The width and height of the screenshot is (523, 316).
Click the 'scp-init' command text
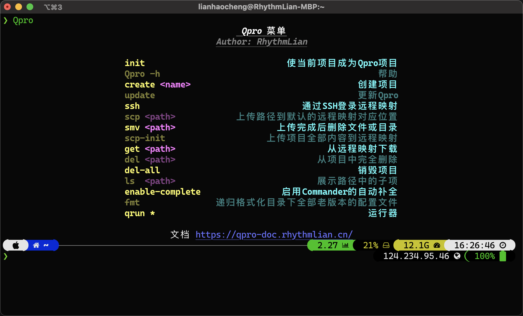click(145, 138)
